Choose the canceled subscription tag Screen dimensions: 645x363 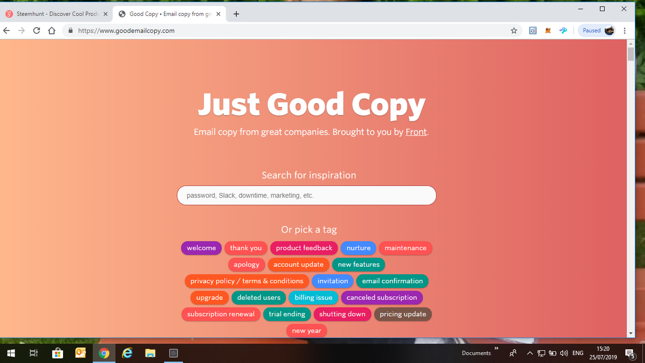(382, 298)
